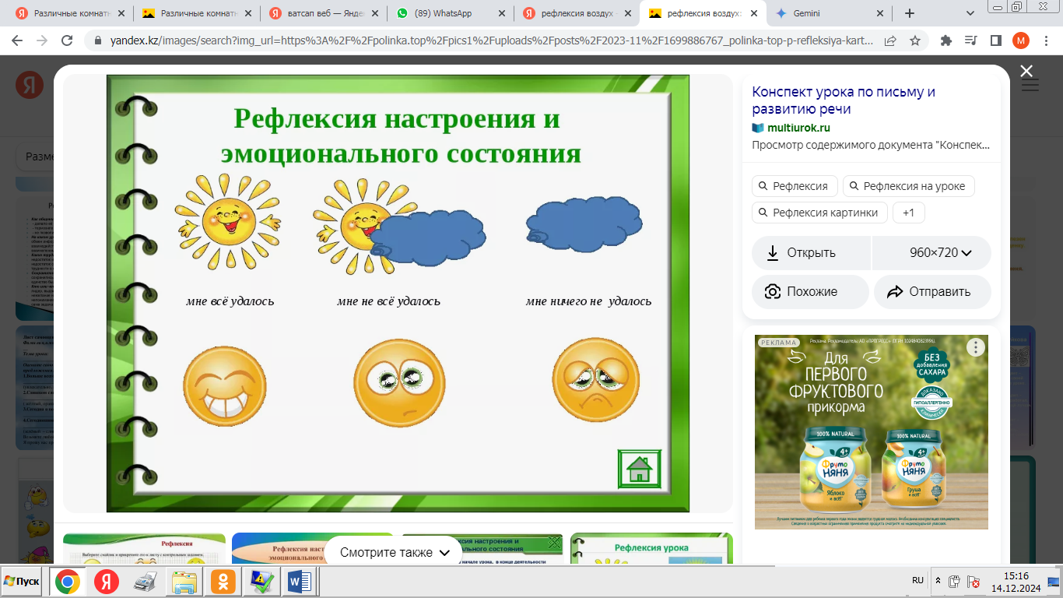Select the 'Рефлексия на уроке' search tag
1063x598 pixels.
908,186
